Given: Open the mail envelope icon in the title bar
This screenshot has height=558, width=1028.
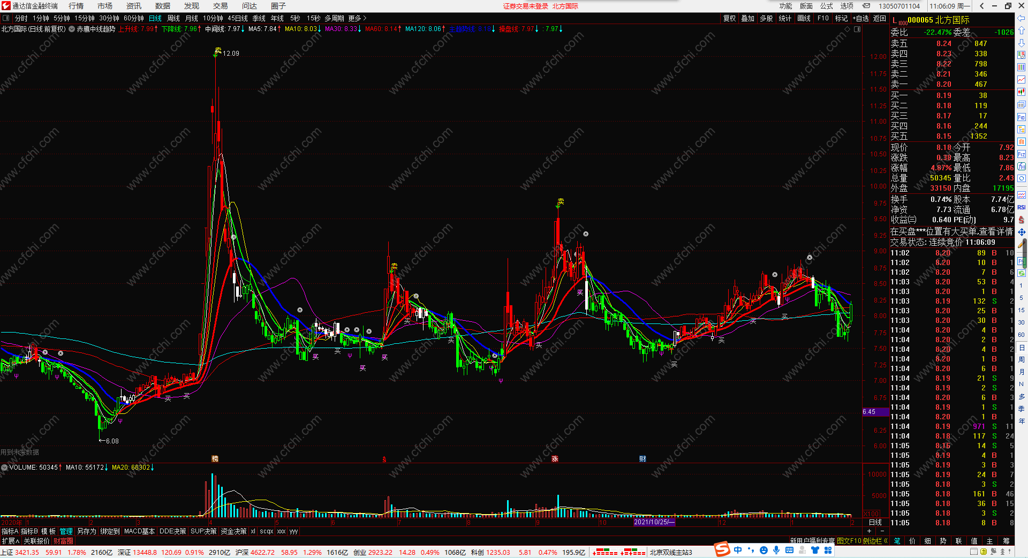Looking at the screenshot, I should (x=866, y=6).
